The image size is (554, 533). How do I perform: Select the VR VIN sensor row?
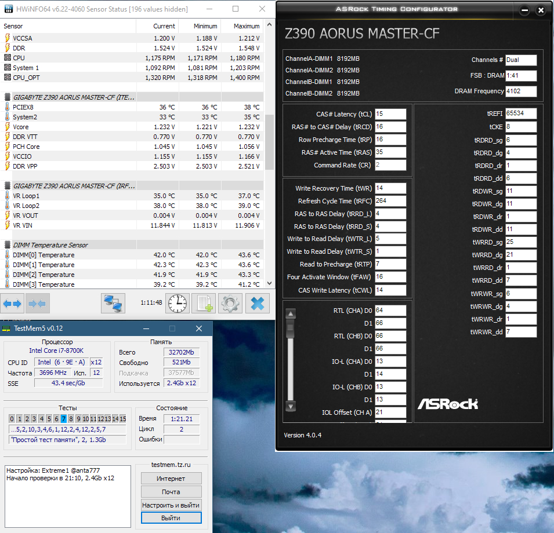point(132,225)
